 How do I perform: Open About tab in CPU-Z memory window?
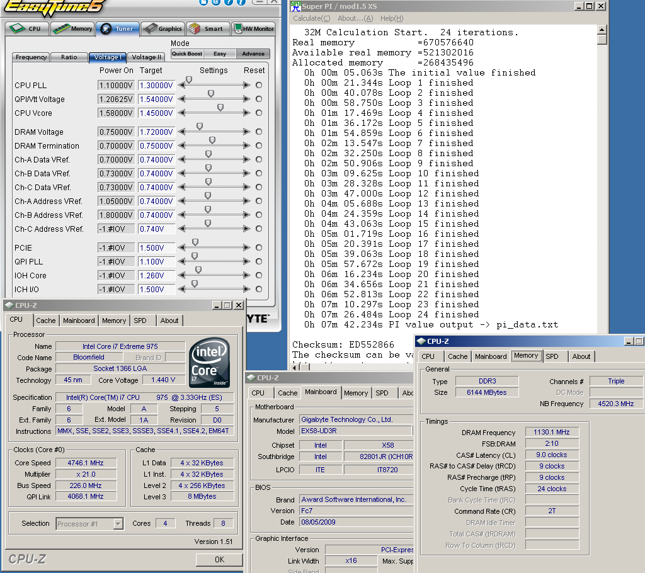(581, 356)
